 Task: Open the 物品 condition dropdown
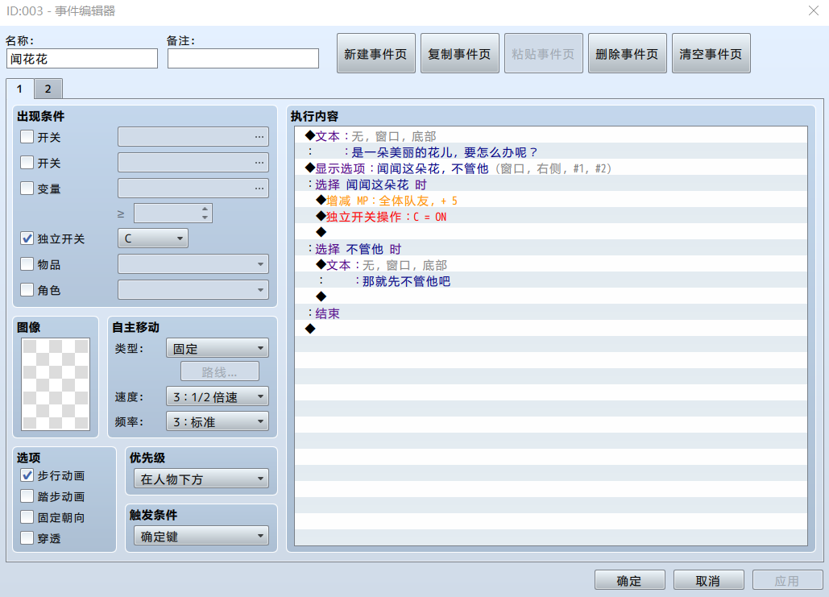(193, 264)
